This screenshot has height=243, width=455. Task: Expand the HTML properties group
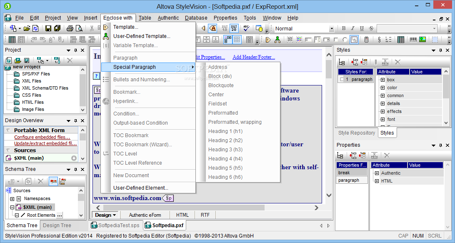tap(377, 181)
